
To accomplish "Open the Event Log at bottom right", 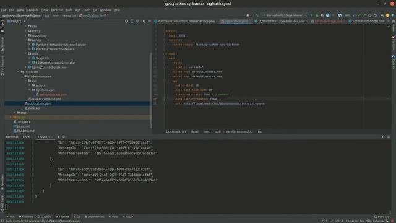I will 382,217.
